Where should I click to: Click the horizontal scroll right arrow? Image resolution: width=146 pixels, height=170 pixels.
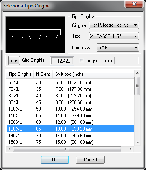(x=130, y=149)
